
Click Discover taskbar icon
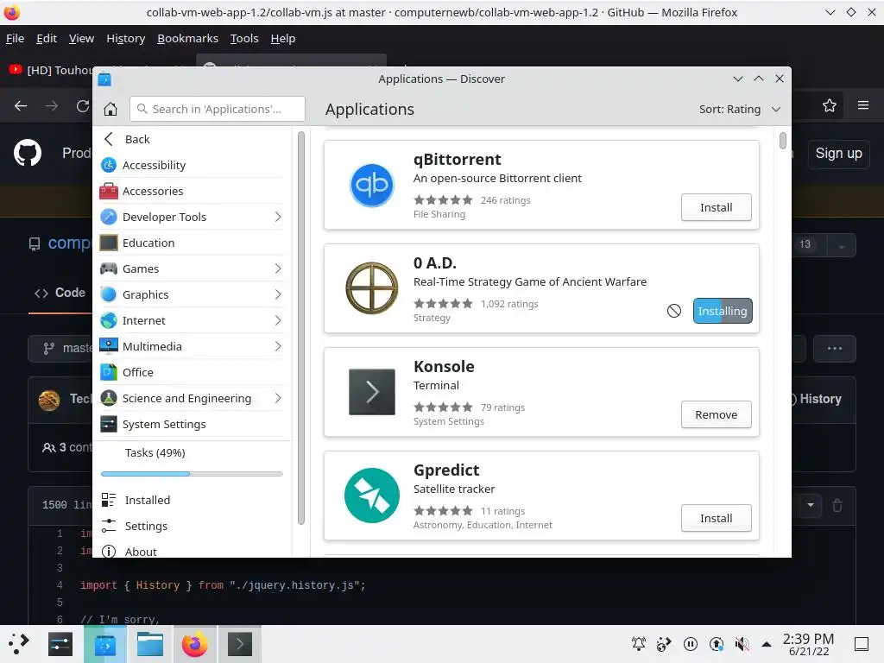(104, 644)
